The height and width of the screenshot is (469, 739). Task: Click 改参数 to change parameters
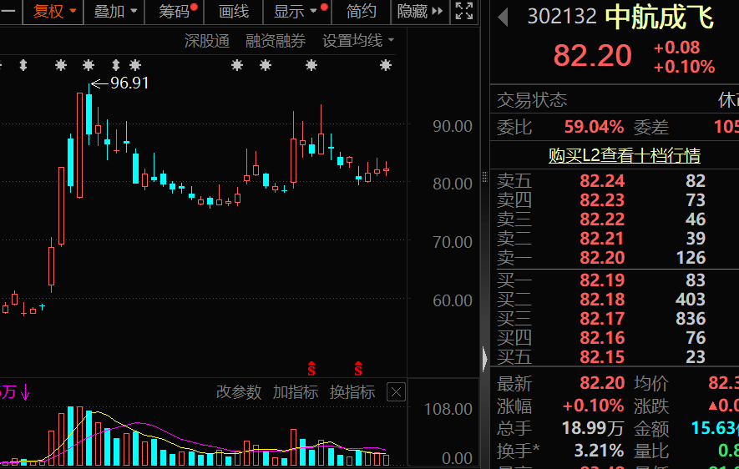(238, 391)
